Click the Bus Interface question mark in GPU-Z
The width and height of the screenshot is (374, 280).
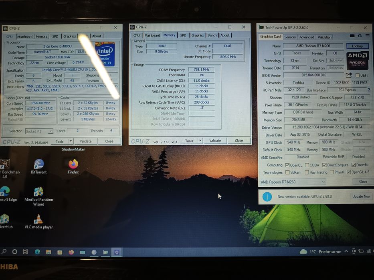coord(369,90)
